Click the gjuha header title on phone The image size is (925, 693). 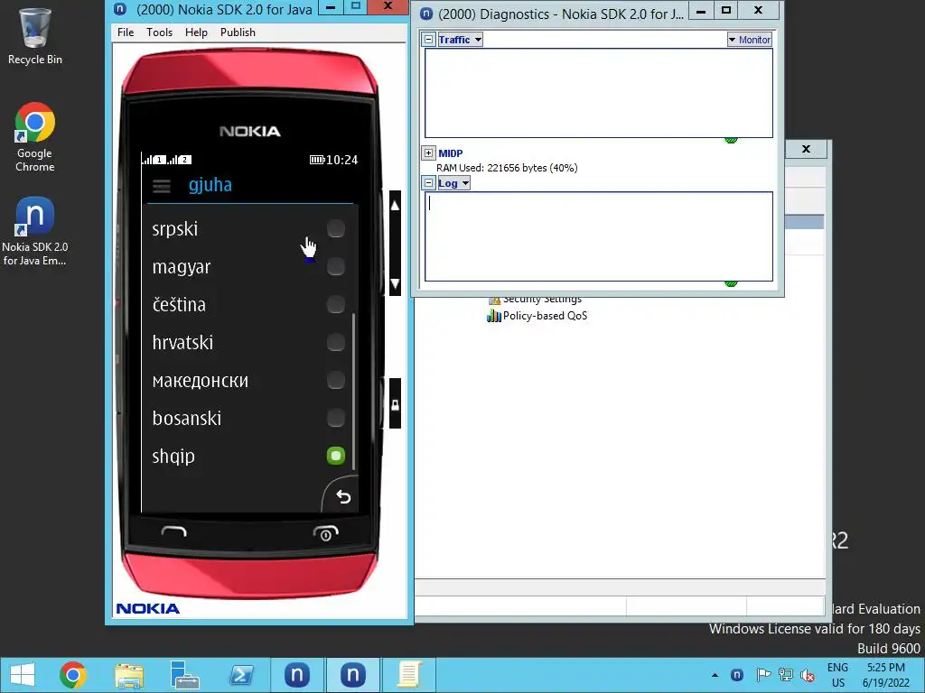pos(210,185)
